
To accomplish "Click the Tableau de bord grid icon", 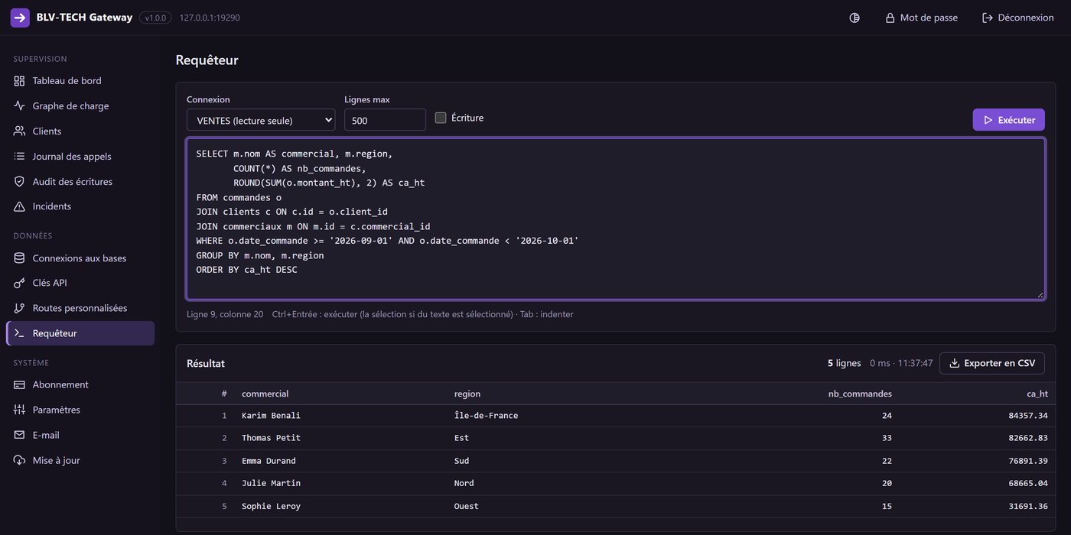I will 19,81.
